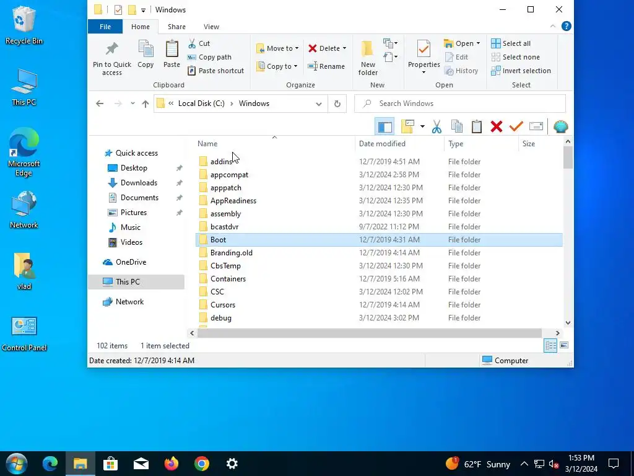The height and width of the screenshot is (476, 634).
Task: Open the recent locations dropdown arrow
Action: [x=132, y=104]
